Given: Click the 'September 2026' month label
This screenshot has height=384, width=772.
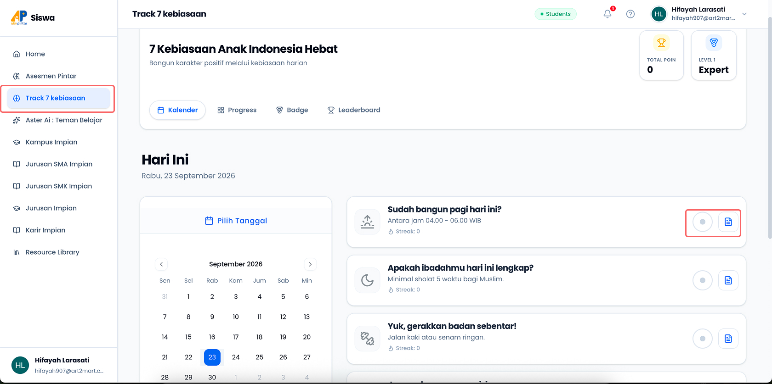Looking at the screenshot, I should click(x=236, y=264).
